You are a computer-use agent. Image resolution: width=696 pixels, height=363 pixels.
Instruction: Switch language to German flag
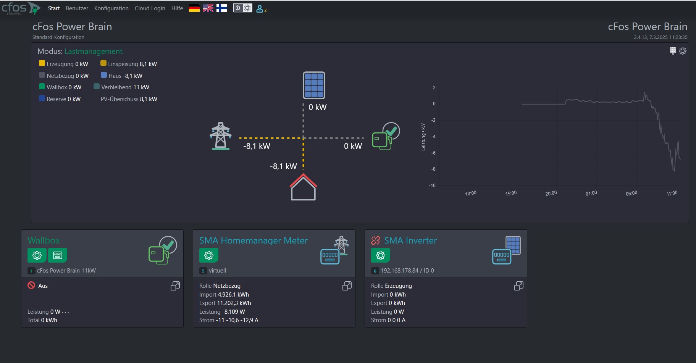point(194,8)
